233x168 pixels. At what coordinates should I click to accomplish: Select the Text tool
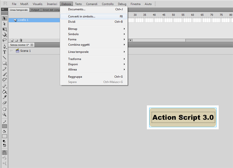[4, 52]
